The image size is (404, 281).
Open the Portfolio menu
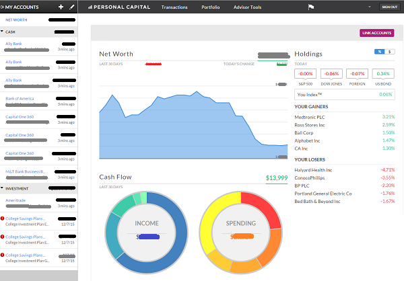tap(211, 7)
